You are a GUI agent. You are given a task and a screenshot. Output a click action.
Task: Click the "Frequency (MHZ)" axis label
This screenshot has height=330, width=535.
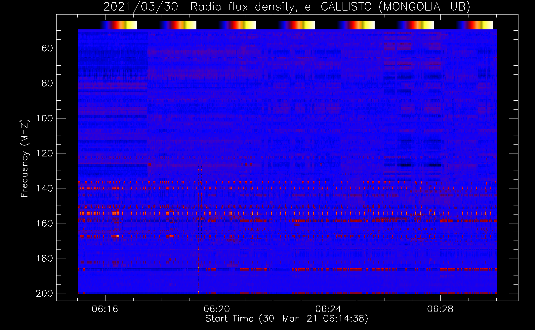[25, 158]
